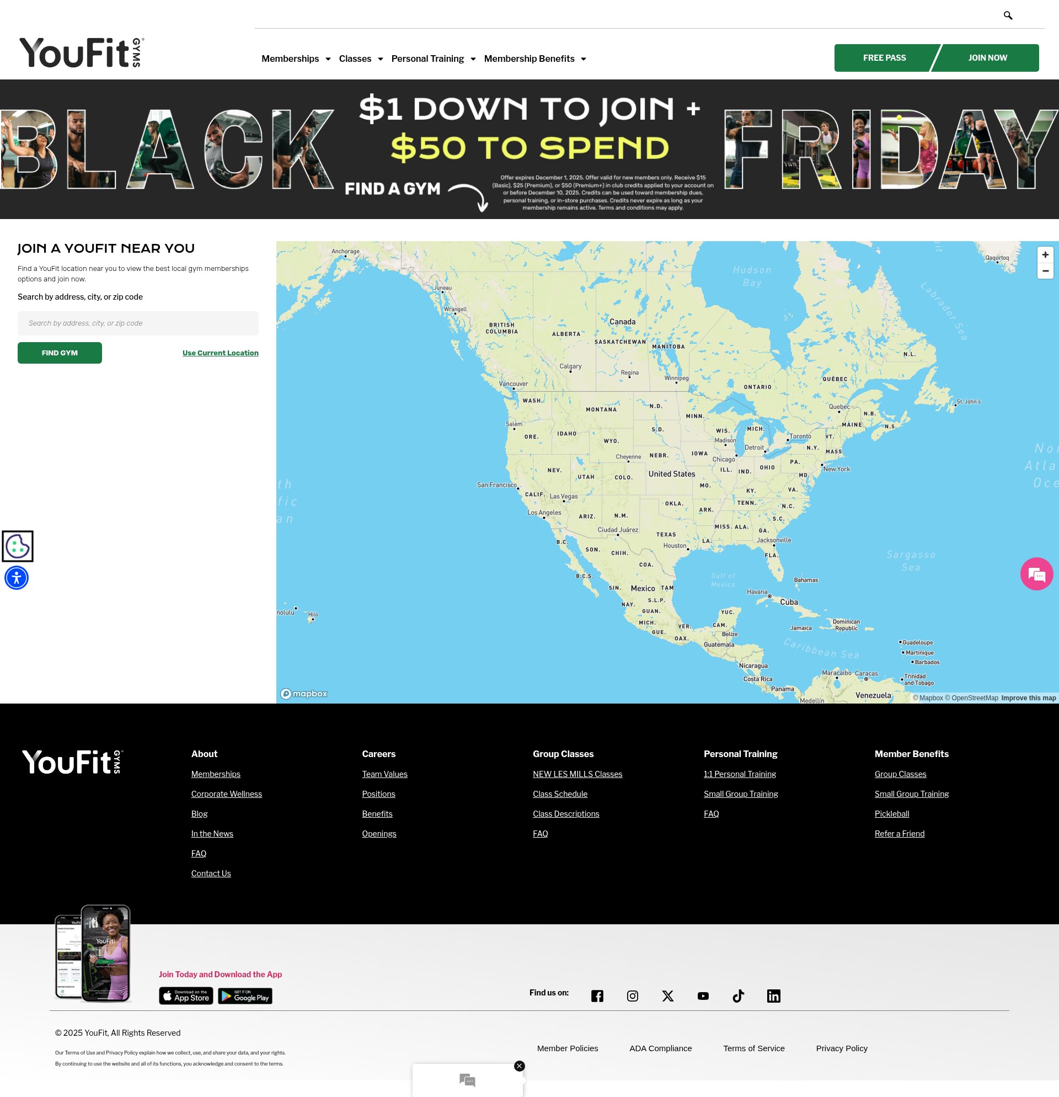Zoom out on the map
This screenshot has height=1097, width=1059.
click(1045, 271)
